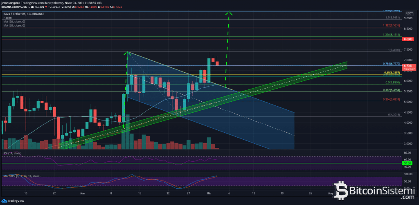Click the Mar date label on time axis

[82, 193]
